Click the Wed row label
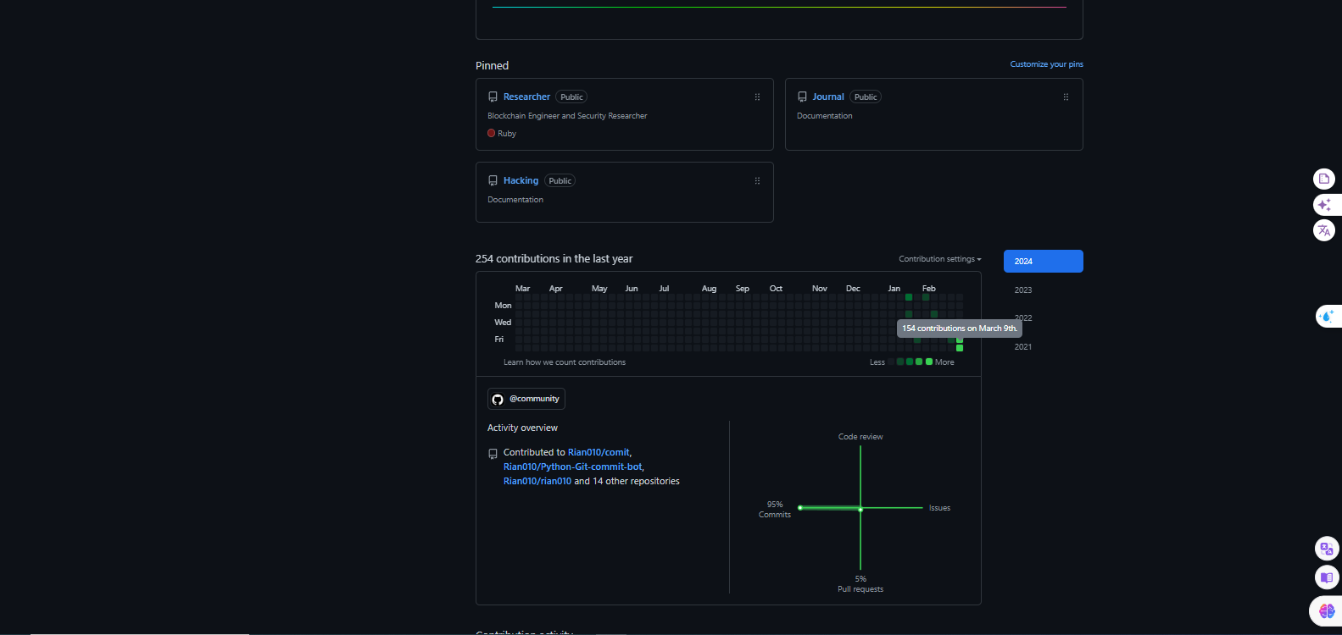This screenshot has width=1342, height=635. pyautogui.click(x=503, y=323)
